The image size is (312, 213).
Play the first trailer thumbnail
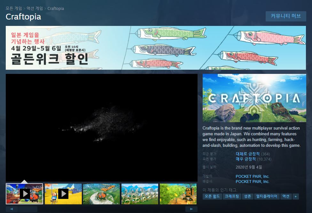(25, 194)
